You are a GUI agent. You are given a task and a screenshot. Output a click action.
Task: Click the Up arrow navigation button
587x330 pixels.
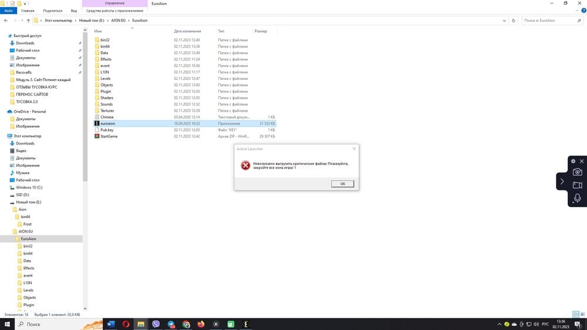coord(28,21)
